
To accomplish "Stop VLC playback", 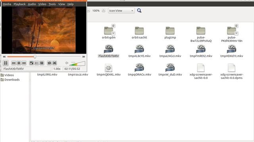I will pos(19,63).
